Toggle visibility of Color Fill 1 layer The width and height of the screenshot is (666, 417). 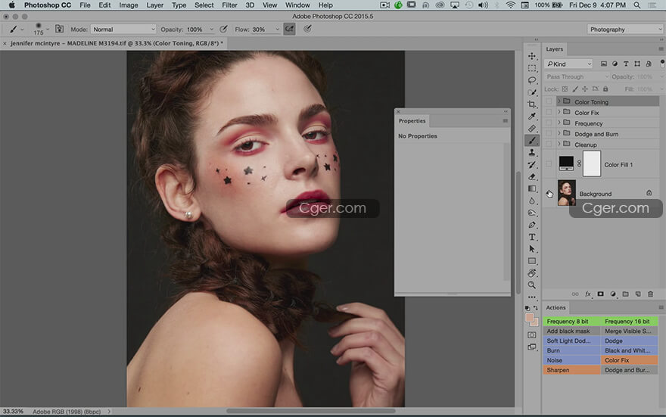549,164
